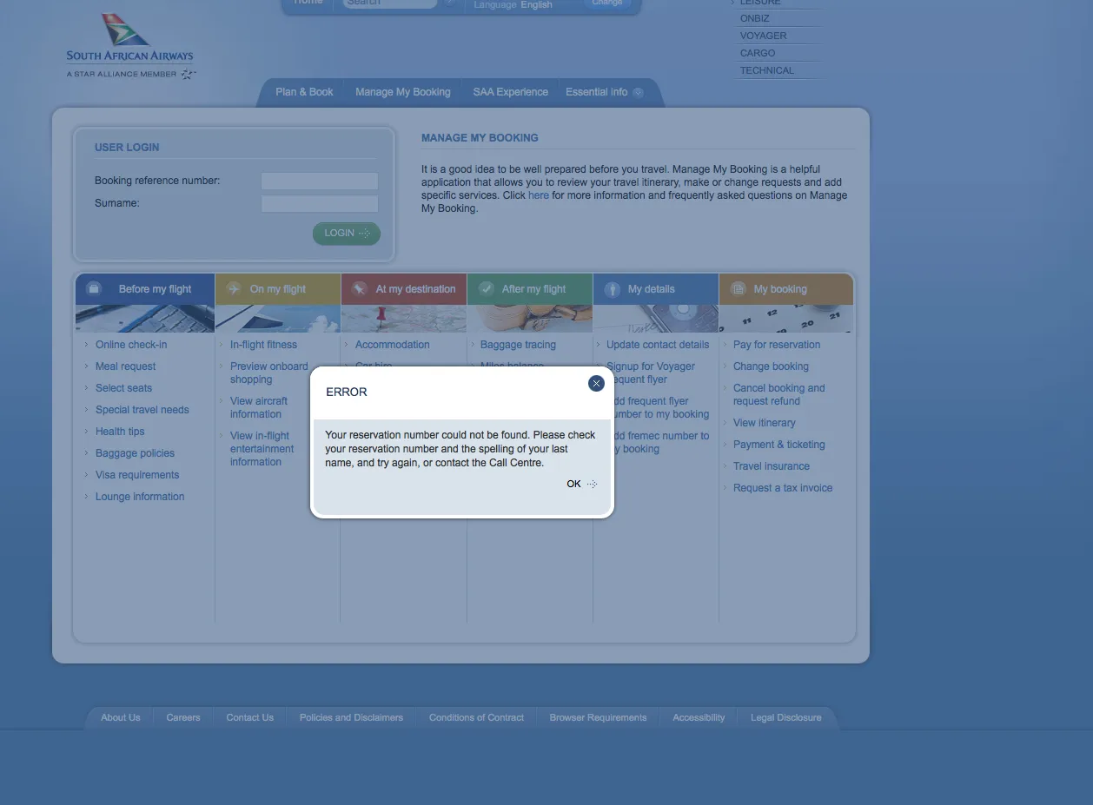
Task: Select the At my destination header tab
Action: (x=404, y=289)
